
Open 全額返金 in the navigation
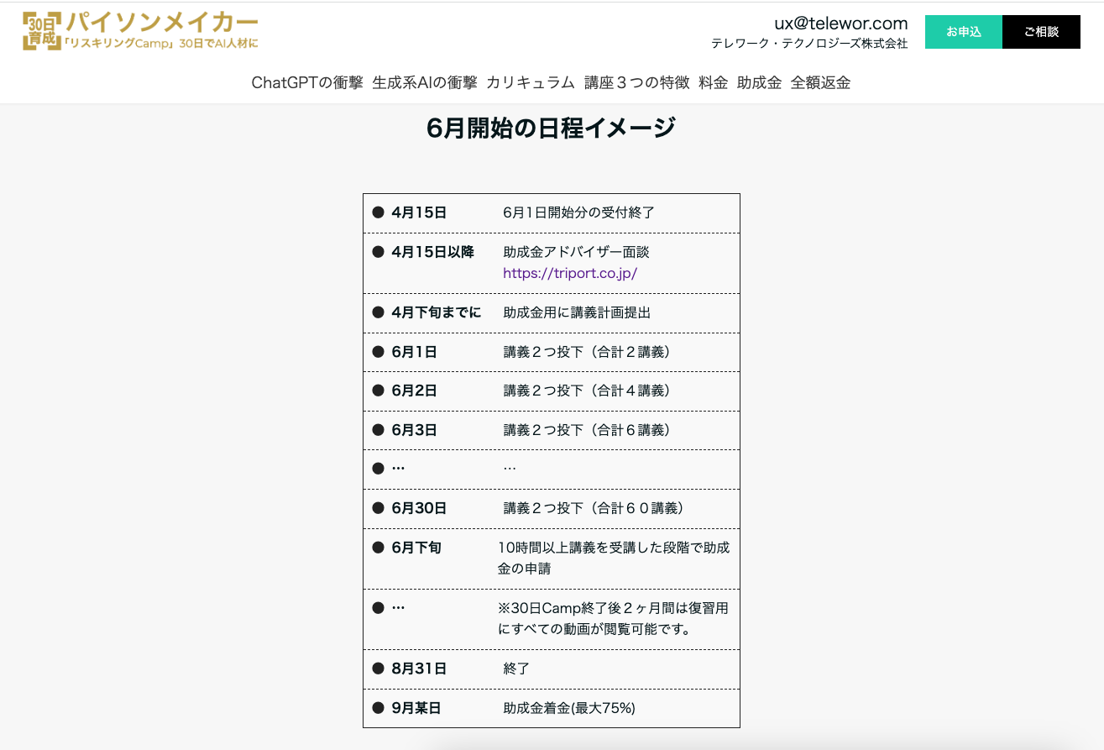[x=821, y=82]
